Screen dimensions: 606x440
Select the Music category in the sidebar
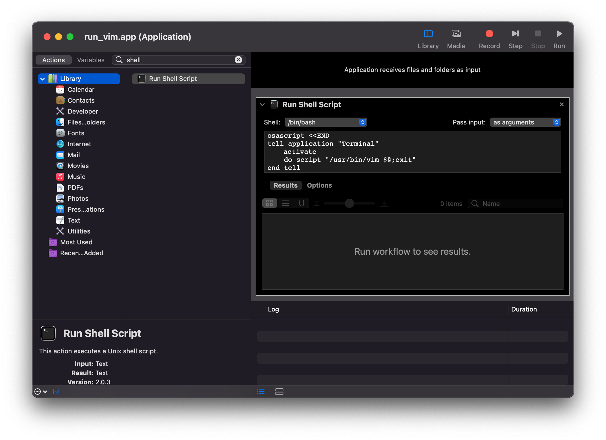click(76, 177)
